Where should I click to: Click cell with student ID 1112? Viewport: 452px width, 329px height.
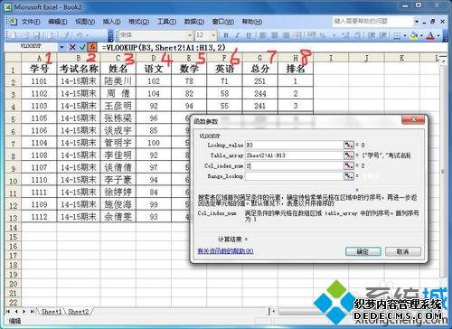(39, 217)
